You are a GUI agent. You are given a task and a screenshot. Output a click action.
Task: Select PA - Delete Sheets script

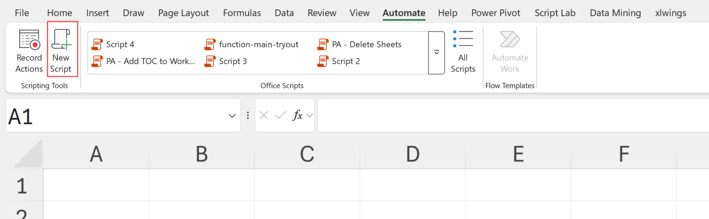[366, 44]
